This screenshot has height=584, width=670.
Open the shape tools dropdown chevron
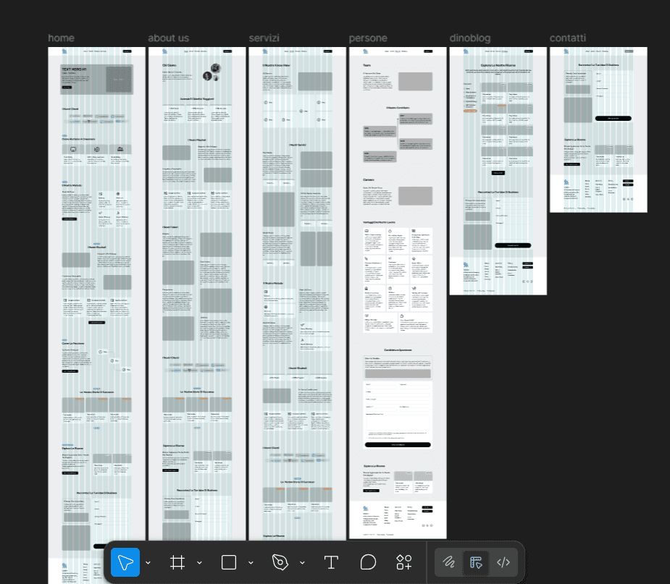251,563
